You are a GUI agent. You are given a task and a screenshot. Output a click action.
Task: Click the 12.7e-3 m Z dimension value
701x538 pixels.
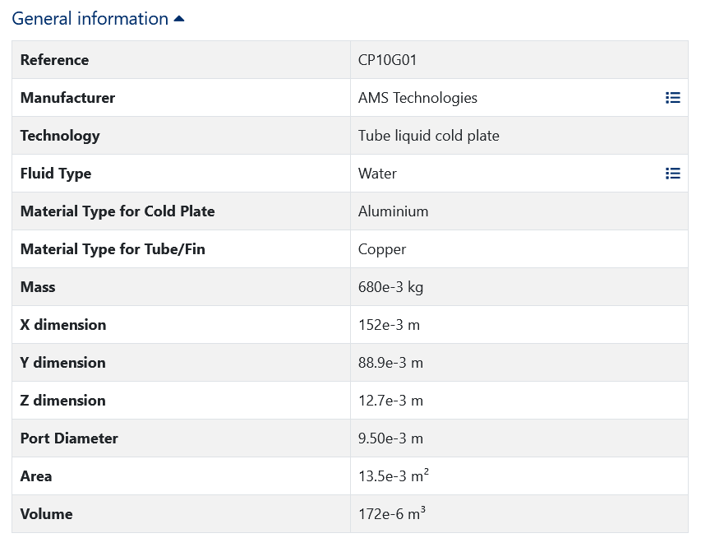coord(390,401)
